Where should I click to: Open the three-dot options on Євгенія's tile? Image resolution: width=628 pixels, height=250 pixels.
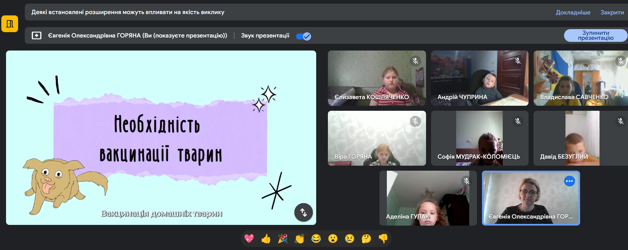tap(569, 181)
